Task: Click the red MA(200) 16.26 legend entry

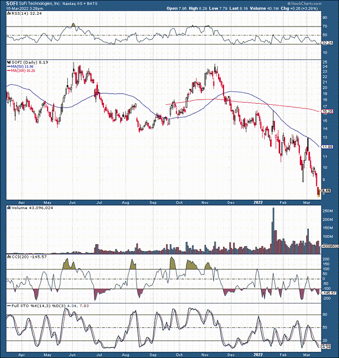Action: (x=21, y=71)
